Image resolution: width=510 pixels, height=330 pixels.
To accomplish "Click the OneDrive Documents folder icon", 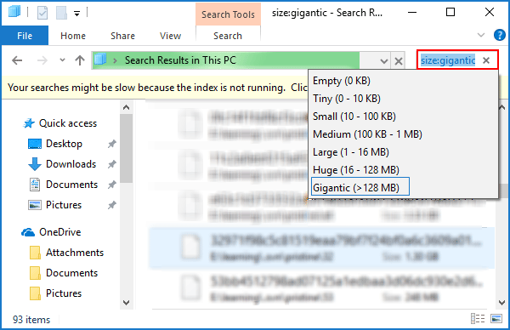I will pyautogui.click(x=35, y=273).
